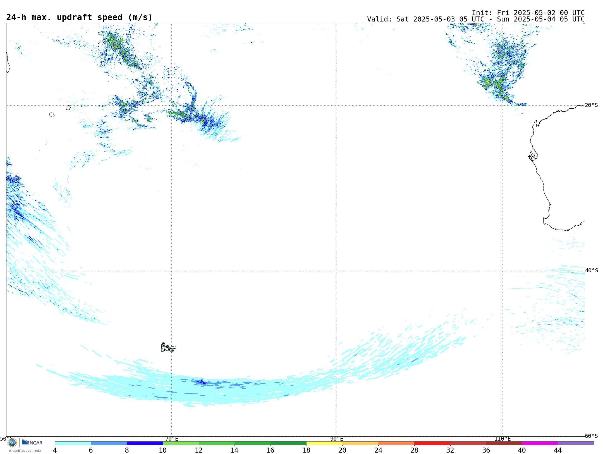Pick the light cyan 4–6 m/s swatch

[x=73, y=443]
